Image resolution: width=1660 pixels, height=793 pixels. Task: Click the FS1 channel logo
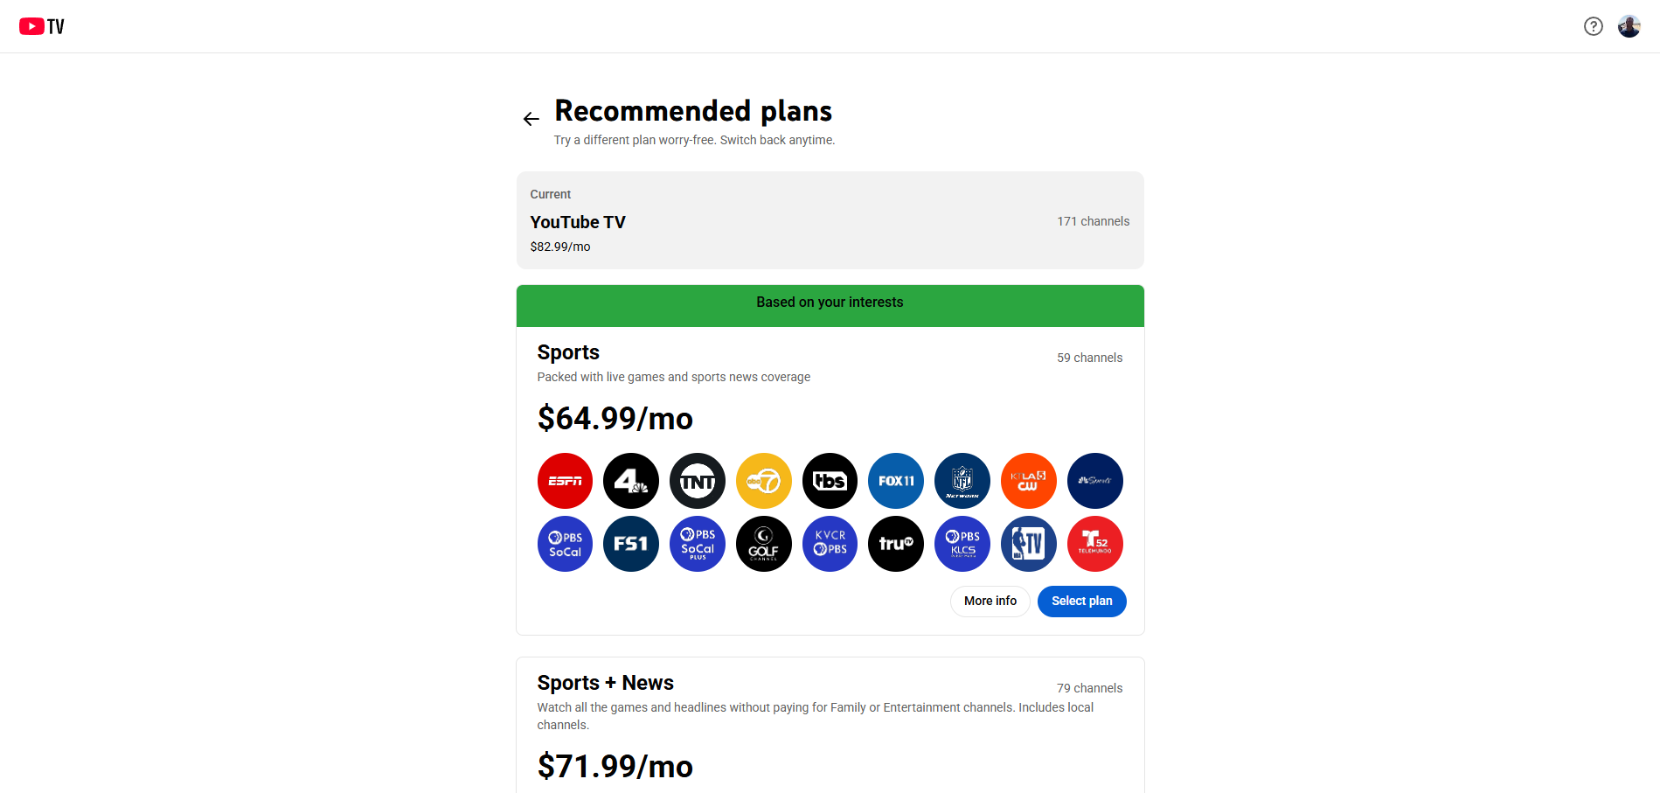[631, 544]
